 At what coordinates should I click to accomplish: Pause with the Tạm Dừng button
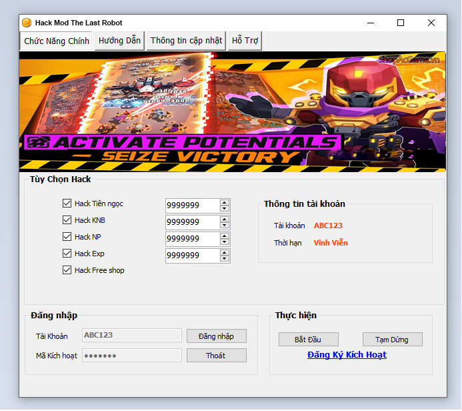(392, 340)
